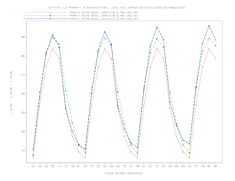Click x-axis tick label 15
This screenshot has width=235, height=181.
pyautogui.click(x=66, y=166)
